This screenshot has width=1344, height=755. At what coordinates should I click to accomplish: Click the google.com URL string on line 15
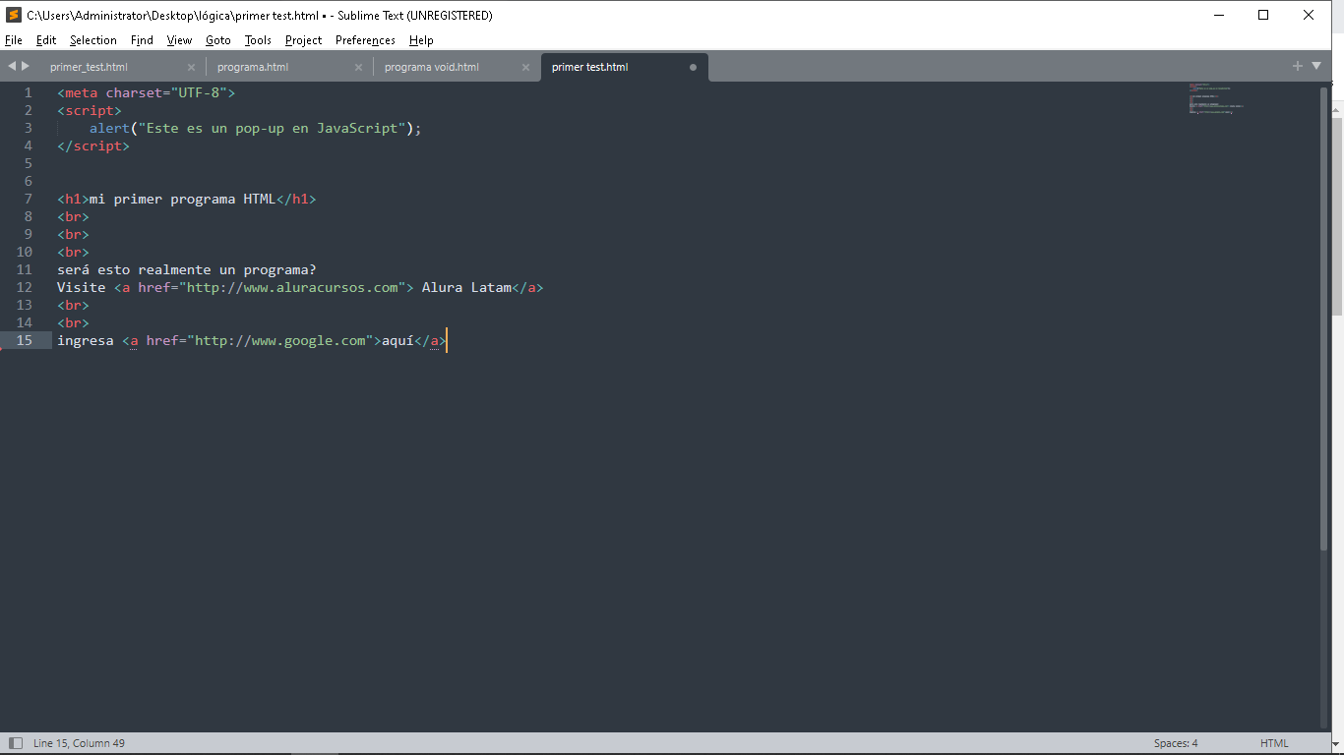pyautogui.click(x=280, y=340)
